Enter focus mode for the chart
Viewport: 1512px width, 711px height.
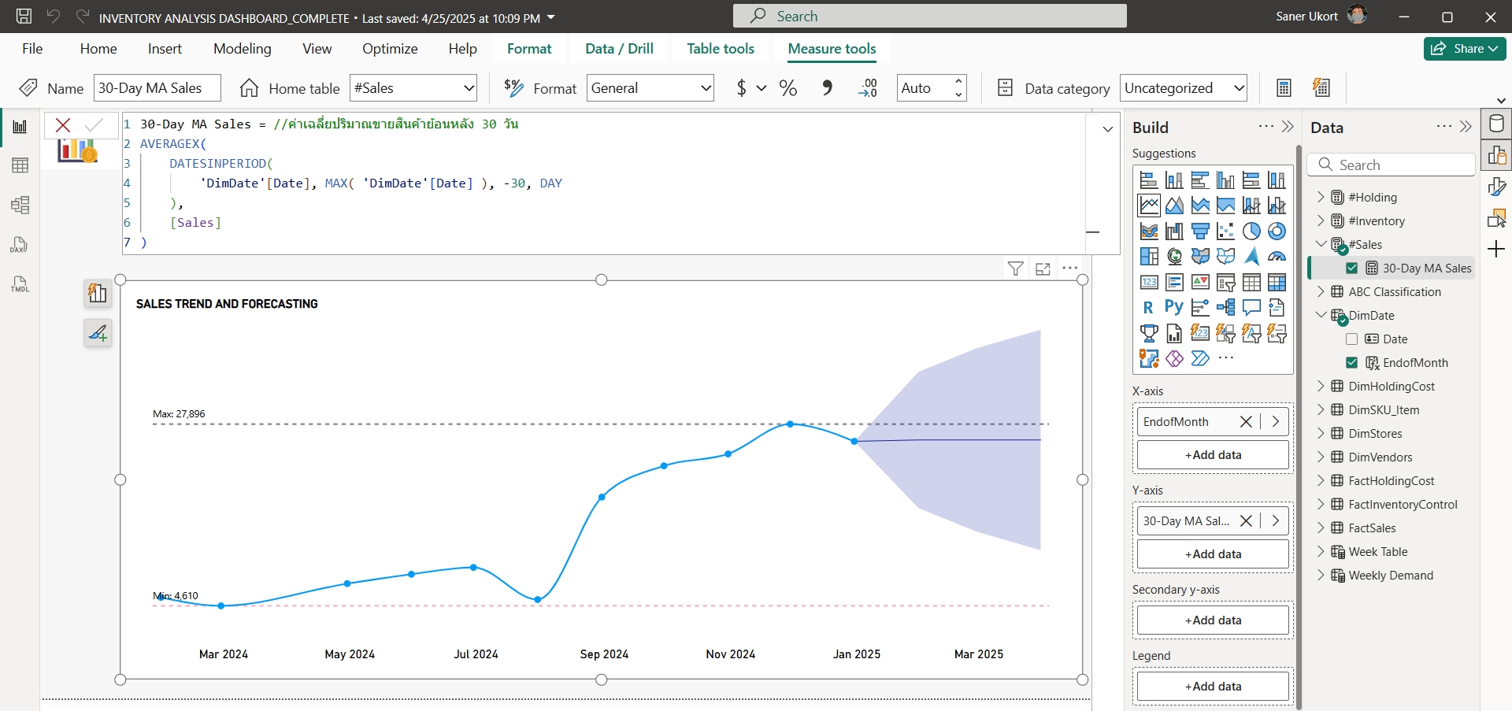tap(1043, 269)
